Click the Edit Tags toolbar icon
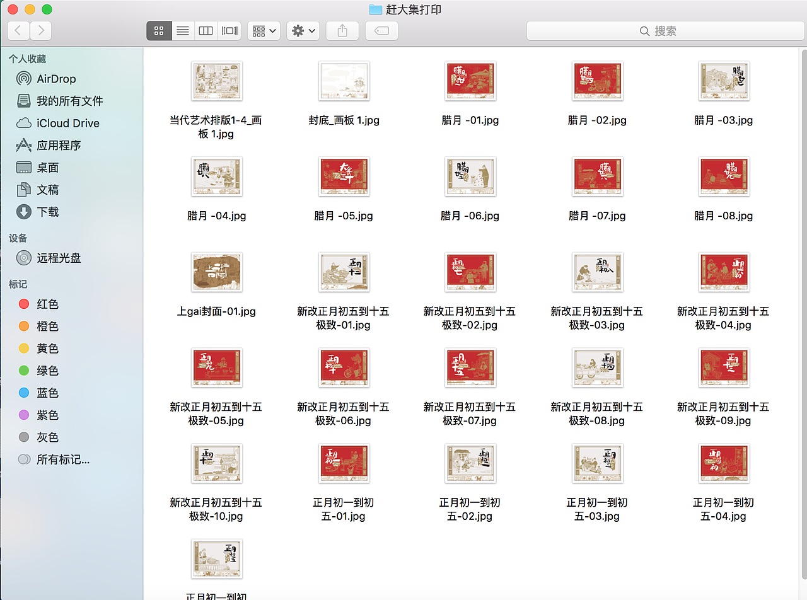The width and height of the screenshot is (807, 600). (381, 30)
